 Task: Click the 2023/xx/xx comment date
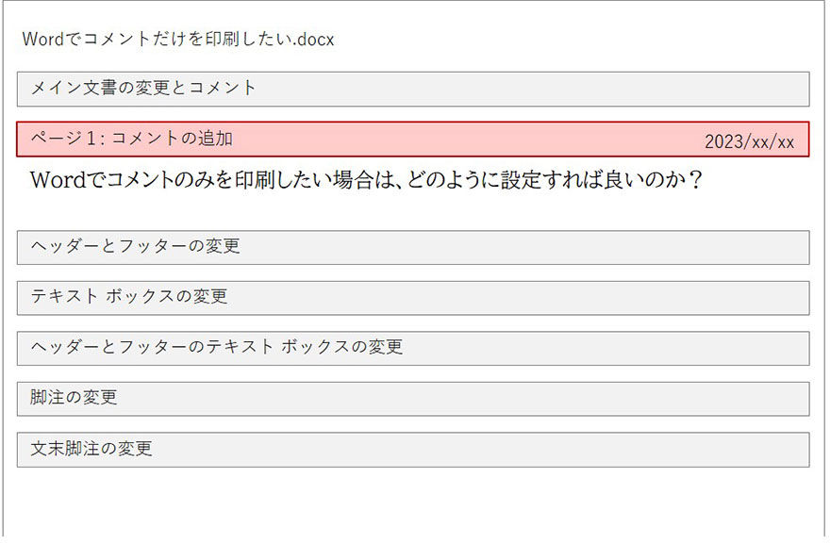pyautogui.click(x=749, y=142)
